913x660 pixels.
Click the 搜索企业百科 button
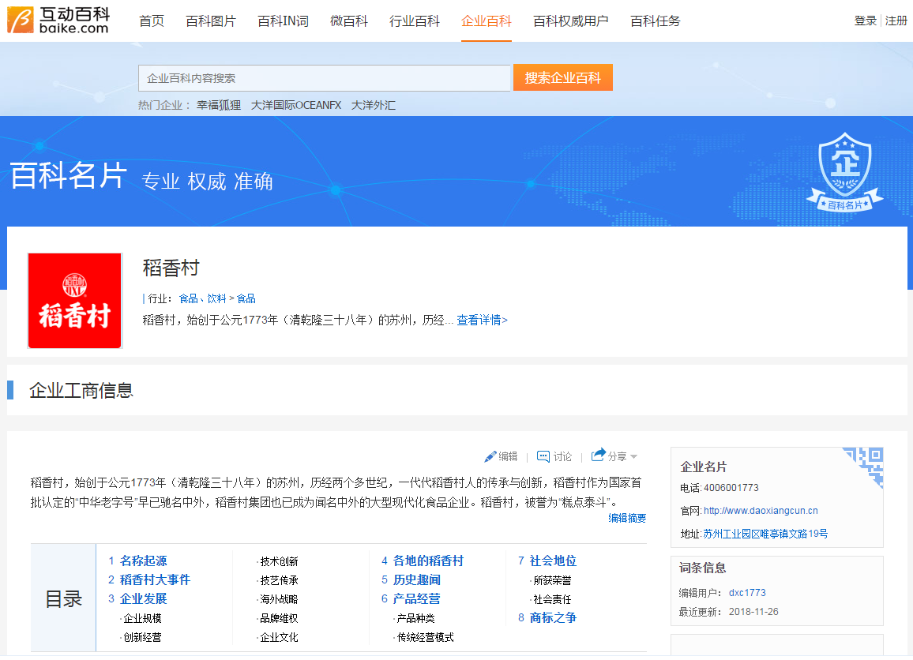(562, 77)
